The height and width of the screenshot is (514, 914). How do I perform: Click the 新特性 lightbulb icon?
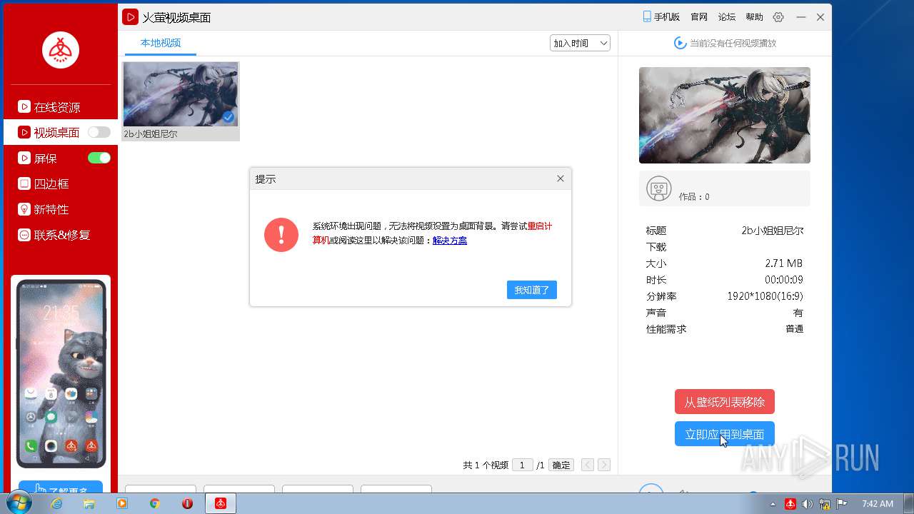click(x=24, y=209)
